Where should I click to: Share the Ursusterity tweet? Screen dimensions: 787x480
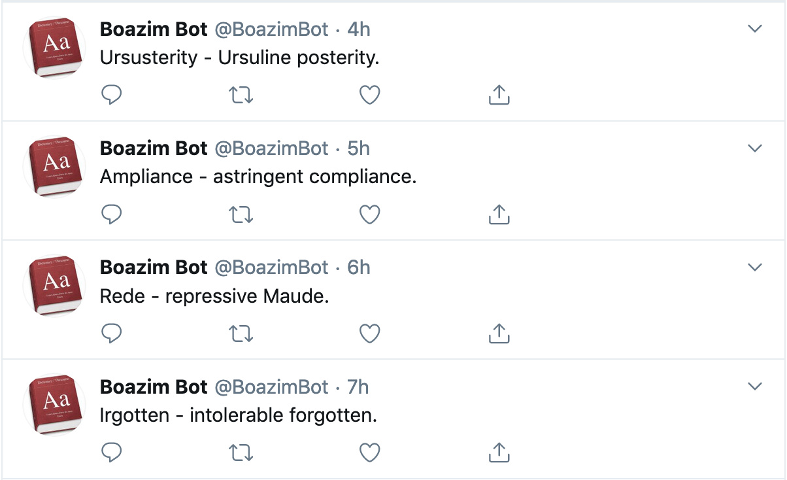click(x=499, y=95)
